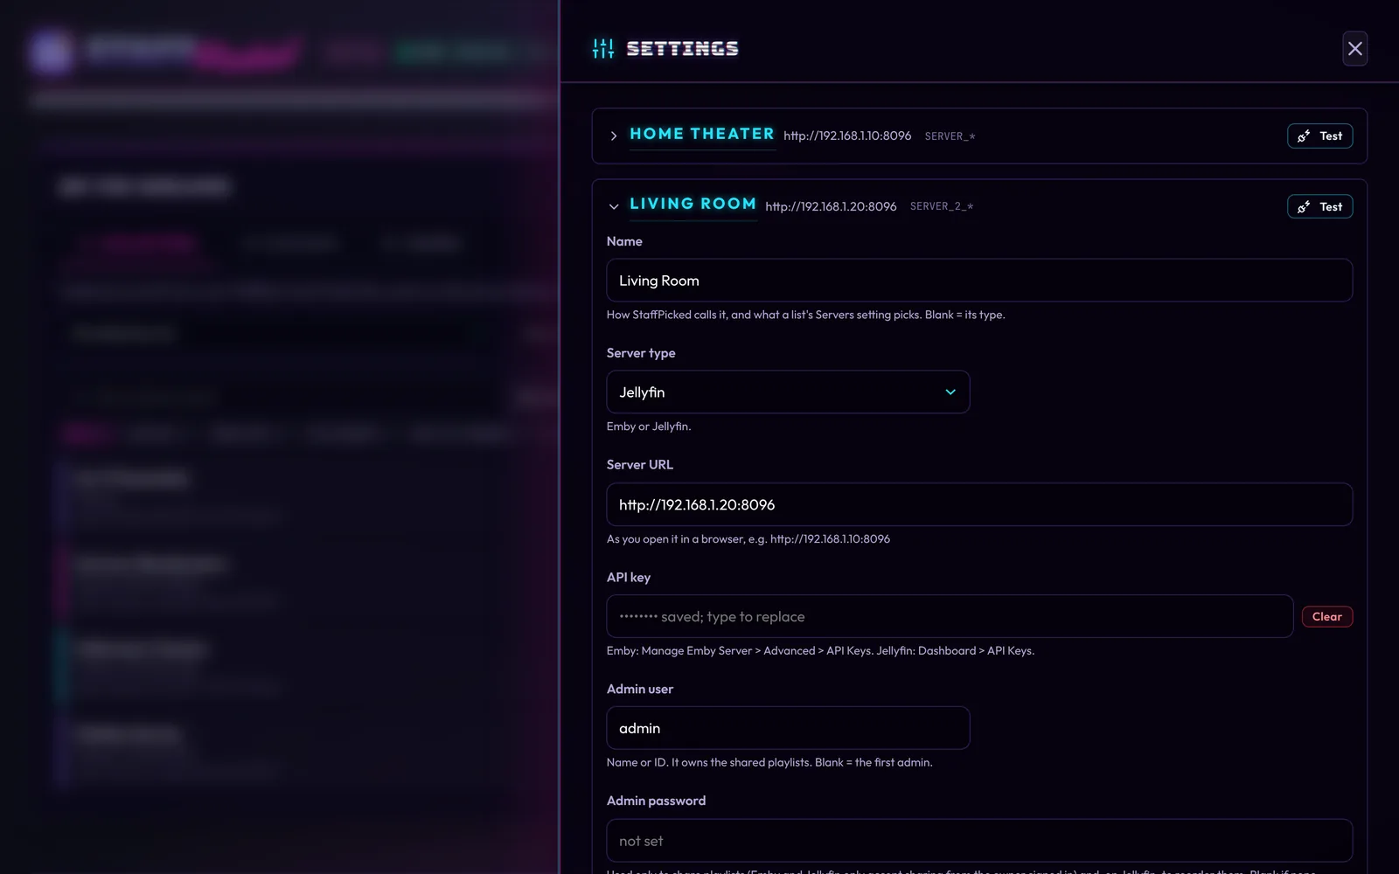
Task: Edit the Name field containing Living Room
Action: [x=979, y=281]
